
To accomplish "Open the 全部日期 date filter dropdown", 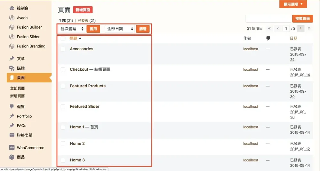I will 120,29.
